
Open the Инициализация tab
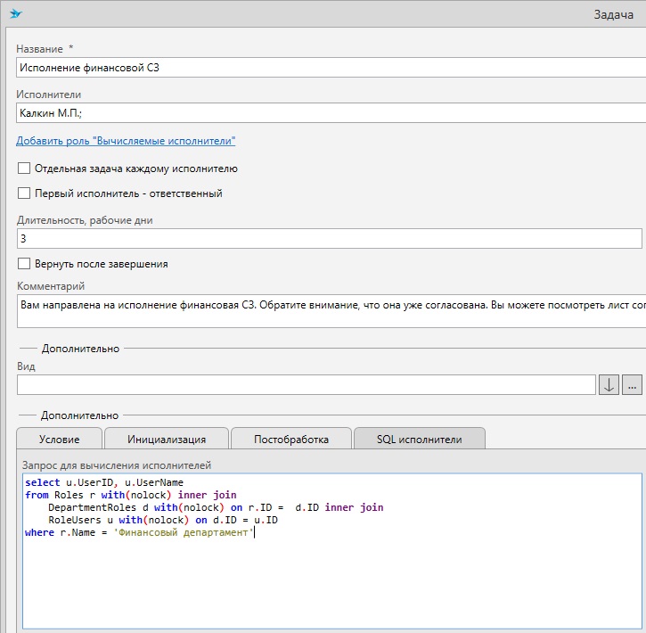tap(167, 439)
